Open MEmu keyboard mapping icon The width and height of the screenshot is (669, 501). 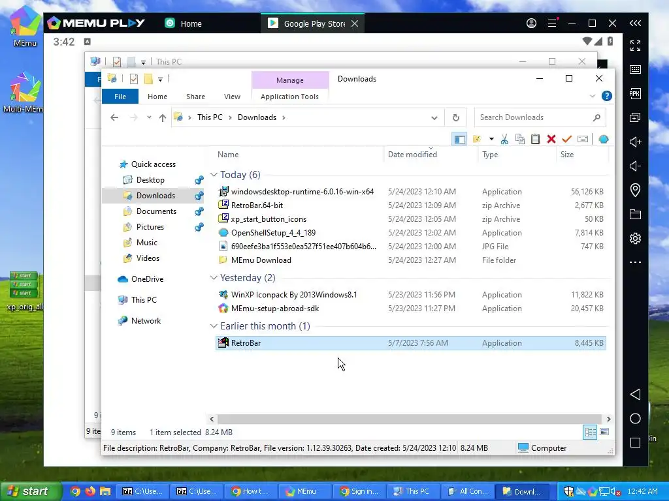(x=635, y=69)
